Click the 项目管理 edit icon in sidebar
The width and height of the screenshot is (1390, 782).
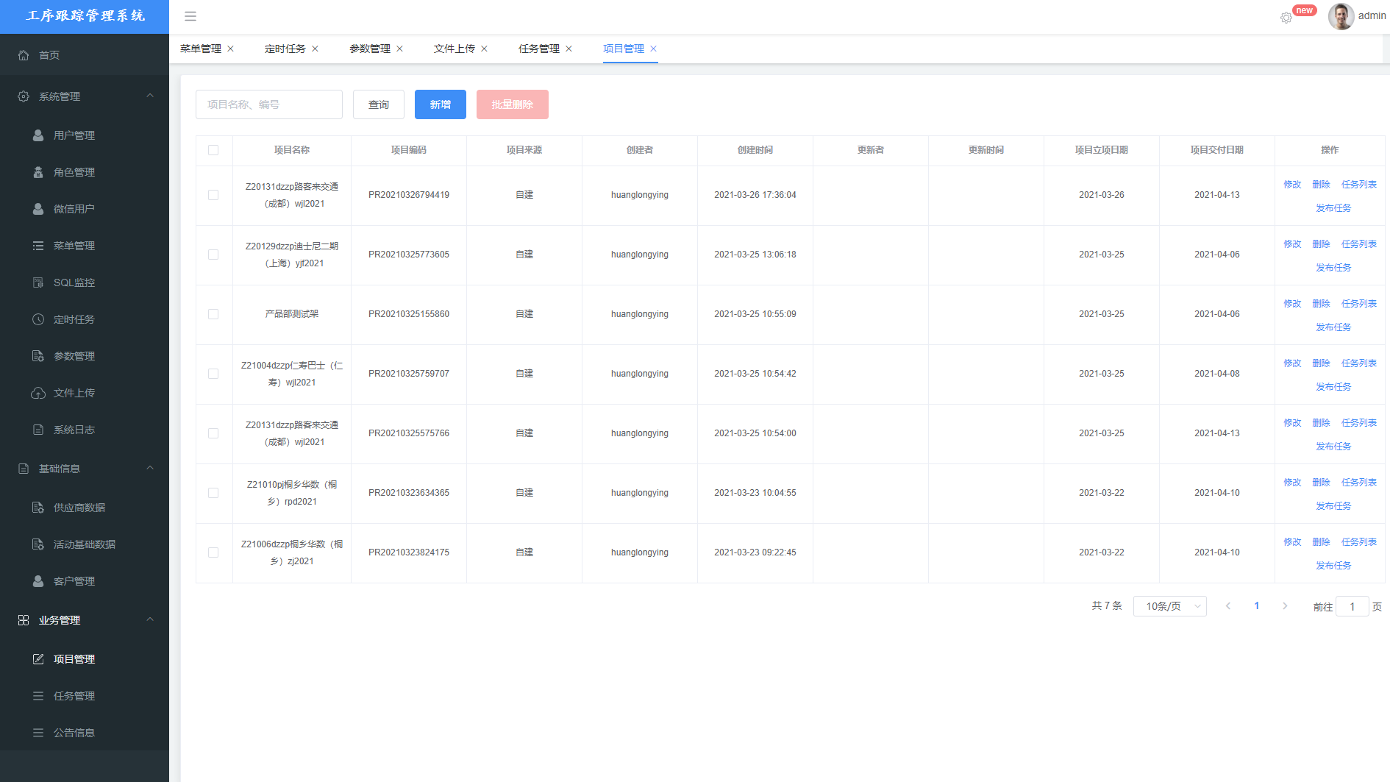point(38,659)
